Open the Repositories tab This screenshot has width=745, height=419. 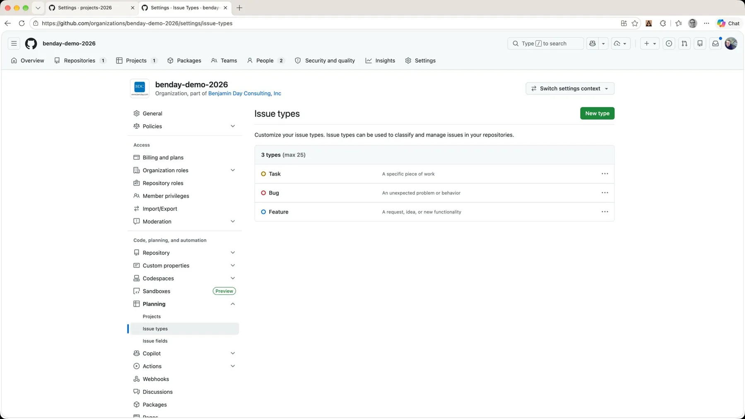80,60
